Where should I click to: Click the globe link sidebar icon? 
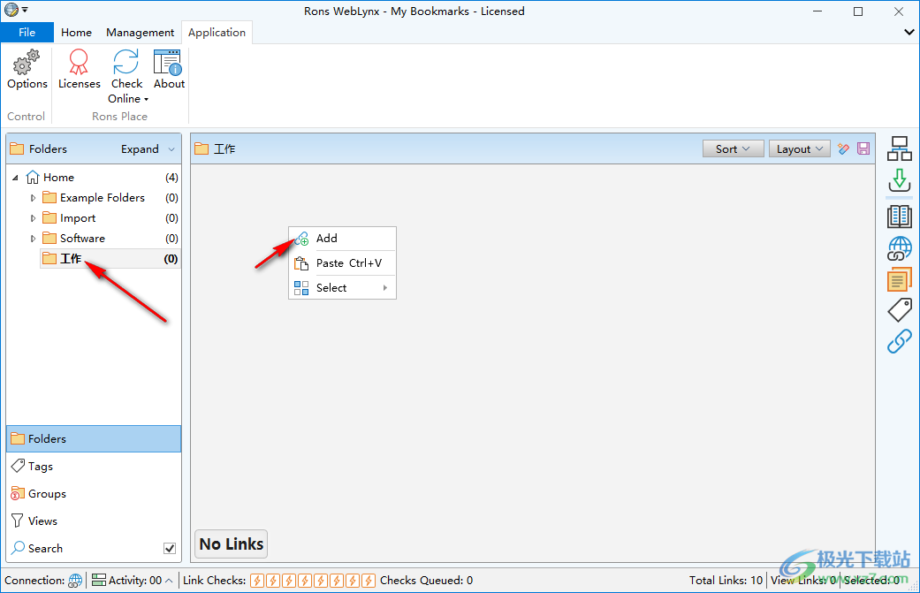coord(899,248)
